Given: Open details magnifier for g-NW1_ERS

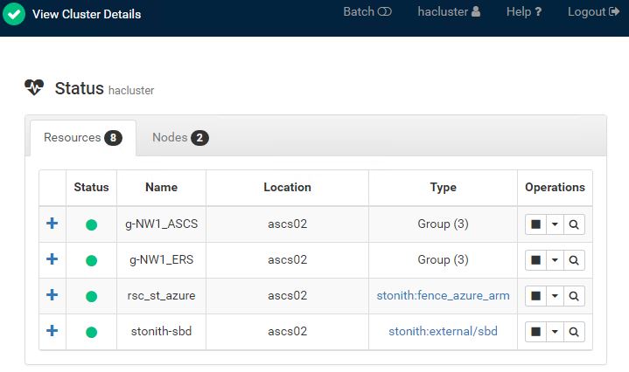Looking at the screenshot, I should [x=574, y=260].
